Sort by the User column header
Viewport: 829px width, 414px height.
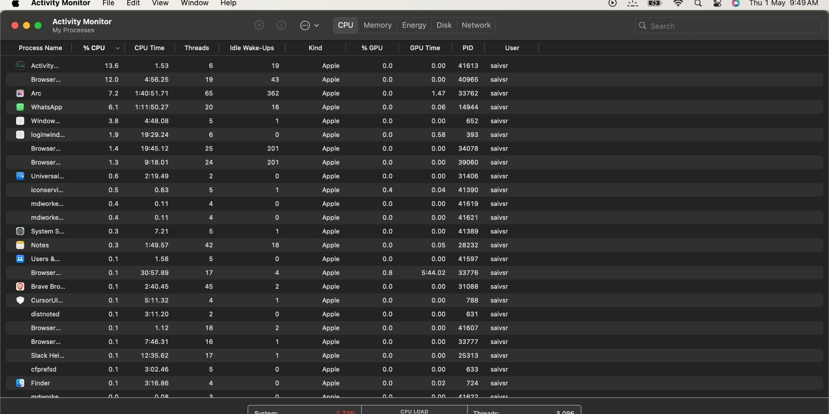click(512, 48)
